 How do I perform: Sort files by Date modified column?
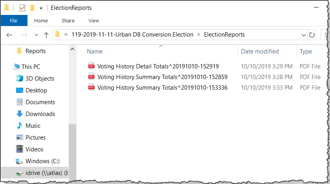point(260,52)
